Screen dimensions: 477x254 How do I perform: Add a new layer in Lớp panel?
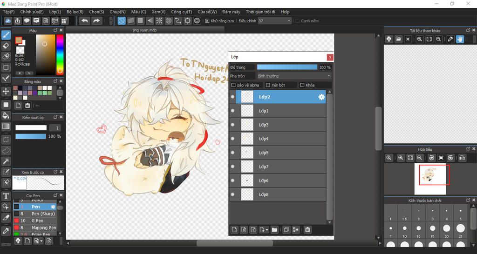click(234, 230)
